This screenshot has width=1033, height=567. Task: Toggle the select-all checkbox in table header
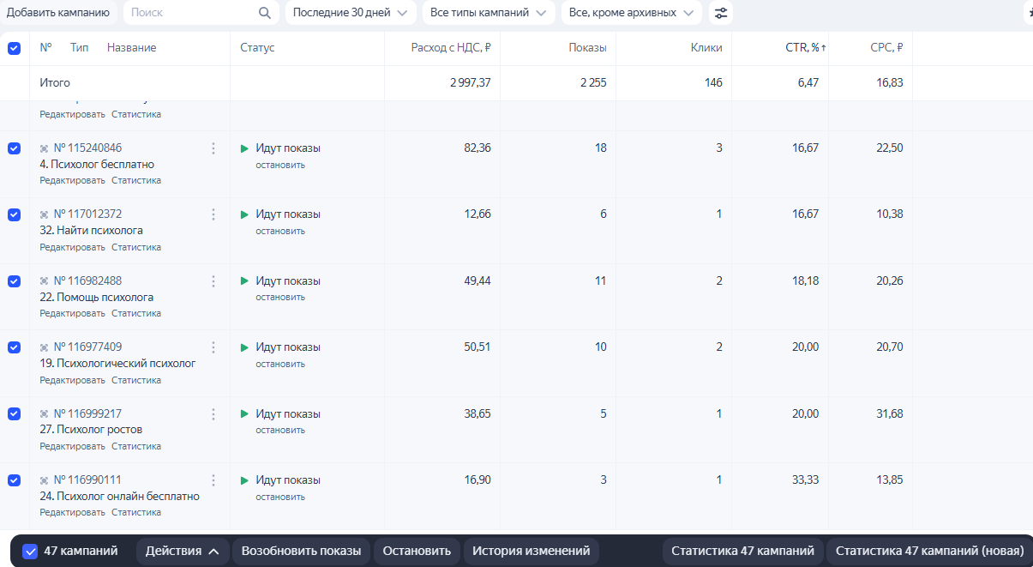[14, 48]
